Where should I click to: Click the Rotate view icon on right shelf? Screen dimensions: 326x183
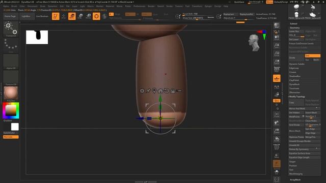277,139
